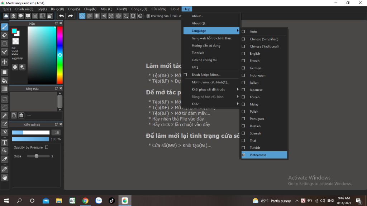The width and height of the screenshot is (367, 206).
Task: Select the Hand tool
Action: click(x=4, y=178)
